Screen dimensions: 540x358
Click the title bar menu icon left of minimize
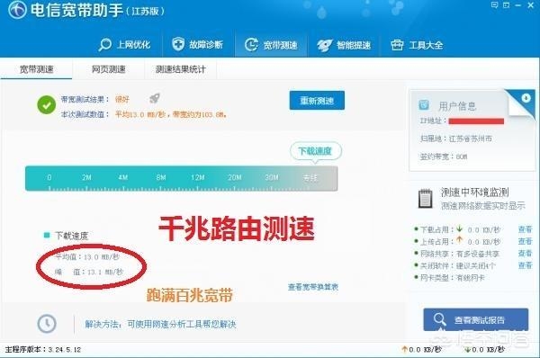pos(506,5)
